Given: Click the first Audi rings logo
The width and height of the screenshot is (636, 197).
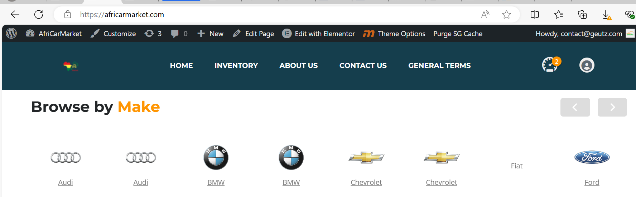Looking at the screenshot, I should (66, 157).
